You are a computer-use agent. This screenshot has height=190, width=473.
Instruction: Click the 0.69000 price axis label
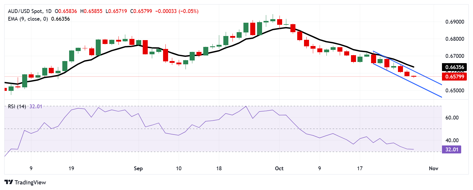tap(454, 22)
